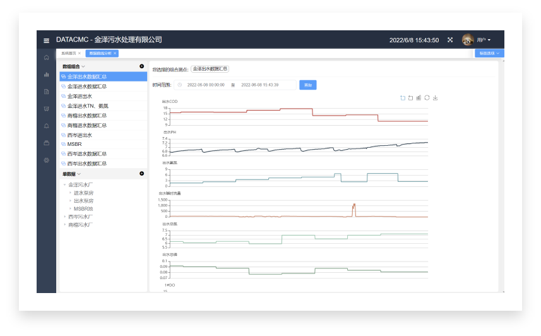Open the 用户 account dropdown

(484, 40)
